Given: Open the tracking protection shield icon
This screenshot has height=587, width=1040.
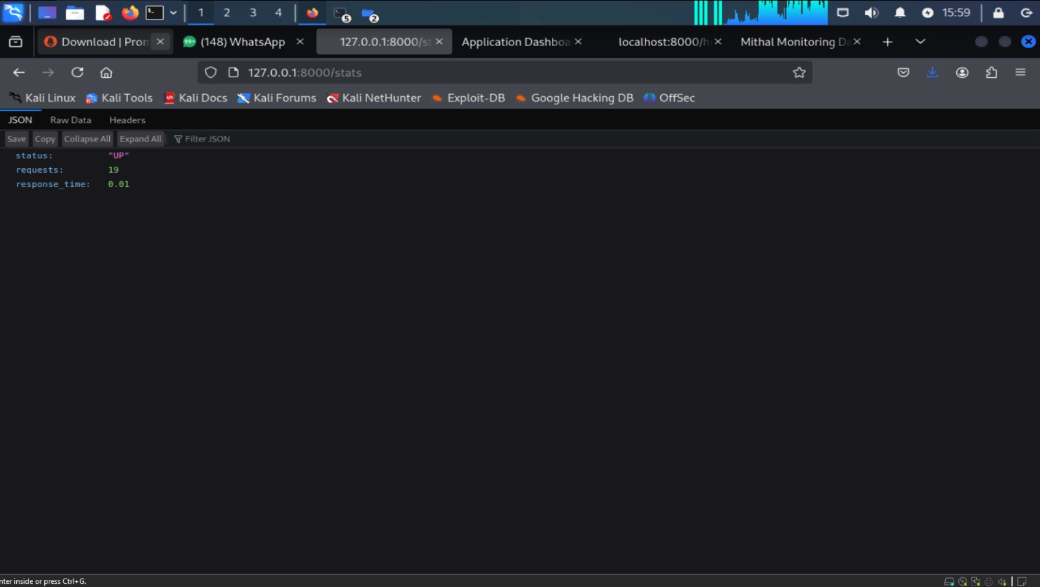Looking at the screenshot, I should [x=211, y=72].
